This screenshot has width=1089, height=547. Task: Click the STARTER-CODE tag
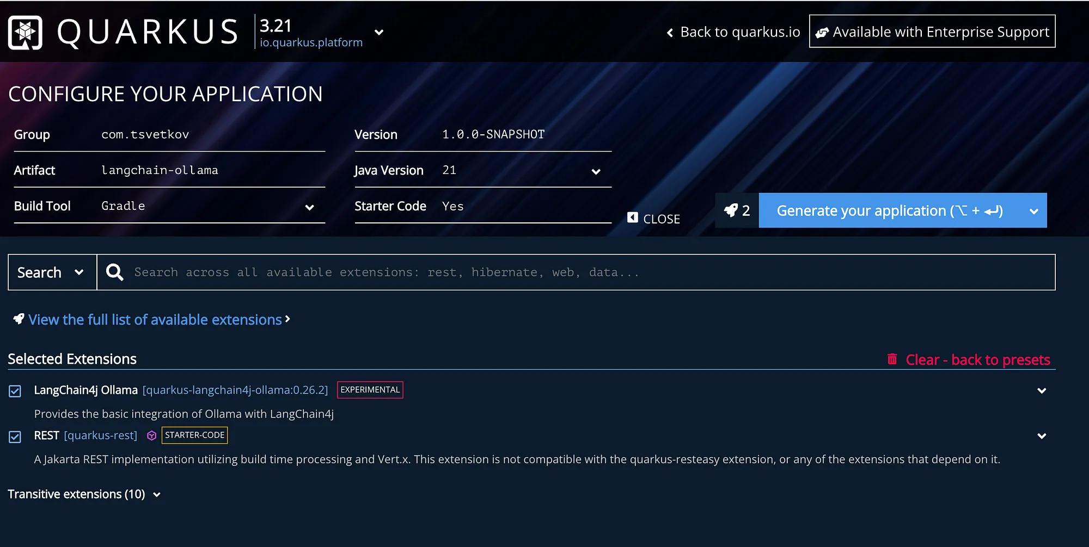coord(194,435)
